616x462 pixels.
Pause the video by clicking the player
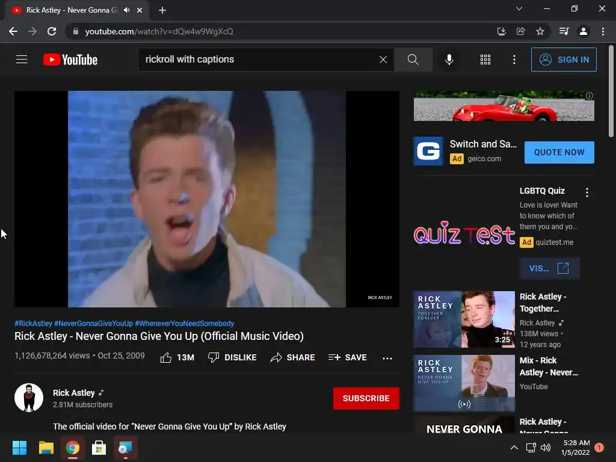click(207, 199)
